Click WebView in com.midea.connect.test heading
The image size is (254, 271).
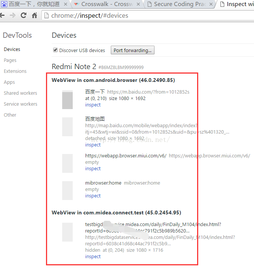pos(116,212)
